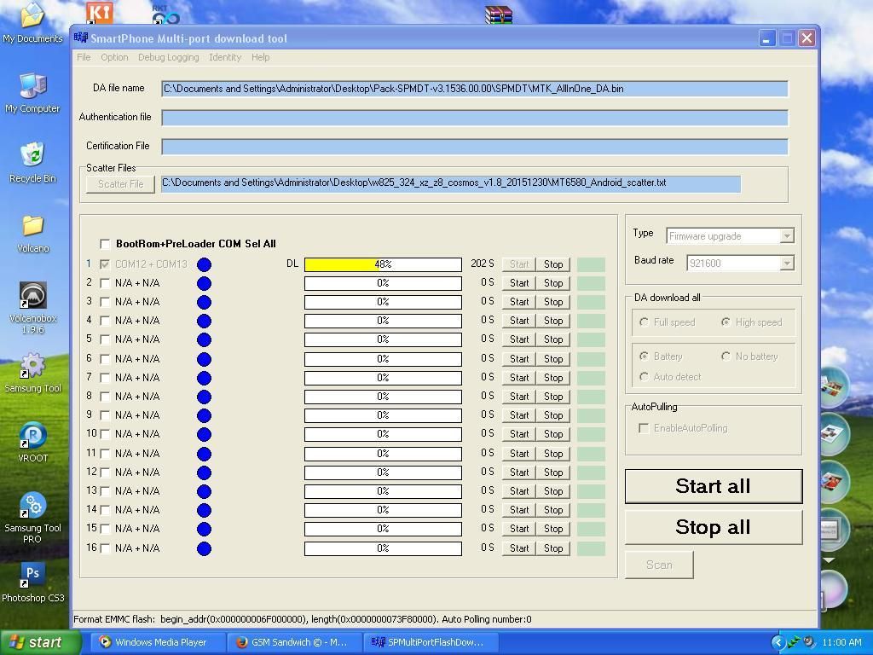Image resolution: width=873 pixels, height=655 pixels.
Task: Open the Help menu
Action: 260,57
